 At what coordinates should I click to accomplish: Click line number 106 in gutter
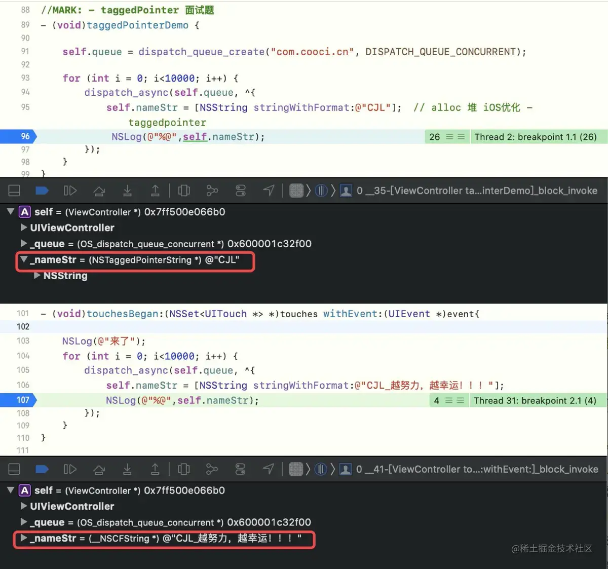23,385
